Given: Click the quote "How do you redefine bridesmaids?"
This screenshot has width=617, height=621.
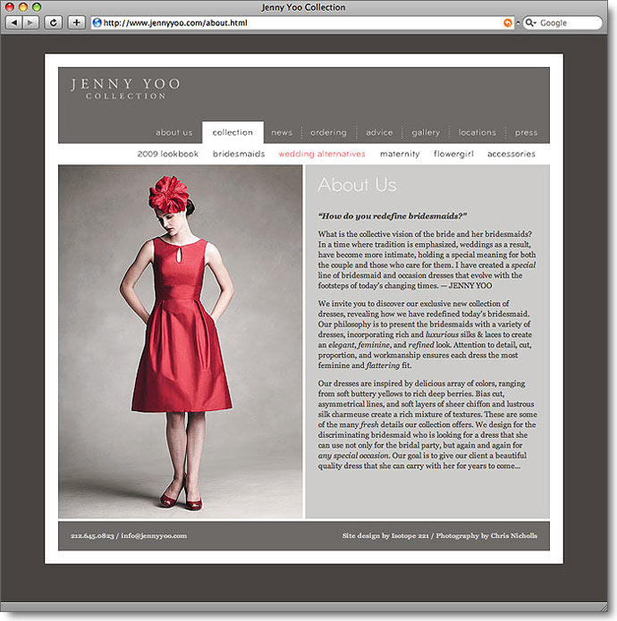Looking at the screenshot, I should (393, 216).
